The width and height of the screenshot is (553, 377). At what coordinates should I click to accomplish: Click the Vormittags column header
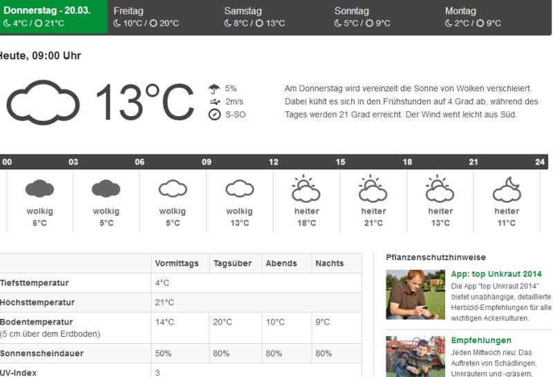pyautogui.click(x=177, y=264)
